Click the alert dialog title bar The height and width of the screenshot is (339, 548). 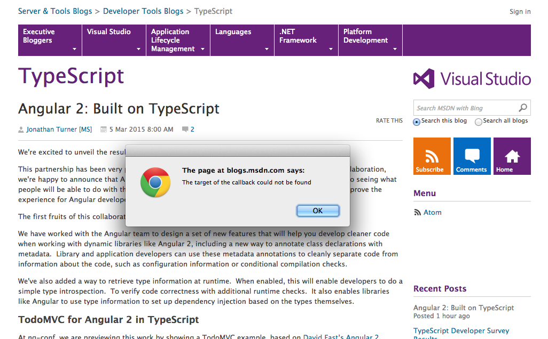coord(238,151)
